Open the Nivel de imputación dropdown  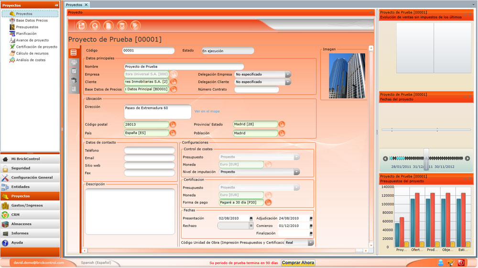pyautogui.click(x=296, y=172)
